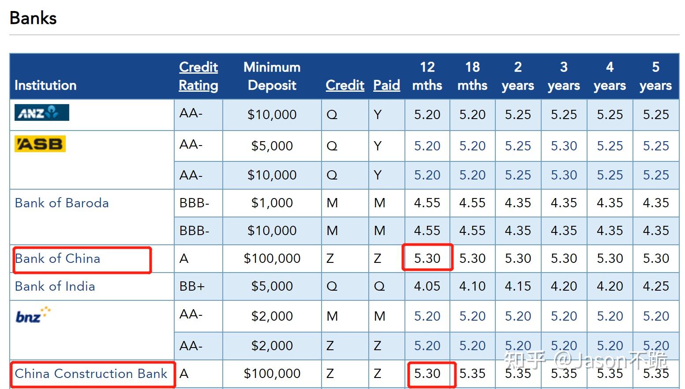Select ASB $10,000 12 mths rate 5.20
685x389 pixels.
pos(427,175)
